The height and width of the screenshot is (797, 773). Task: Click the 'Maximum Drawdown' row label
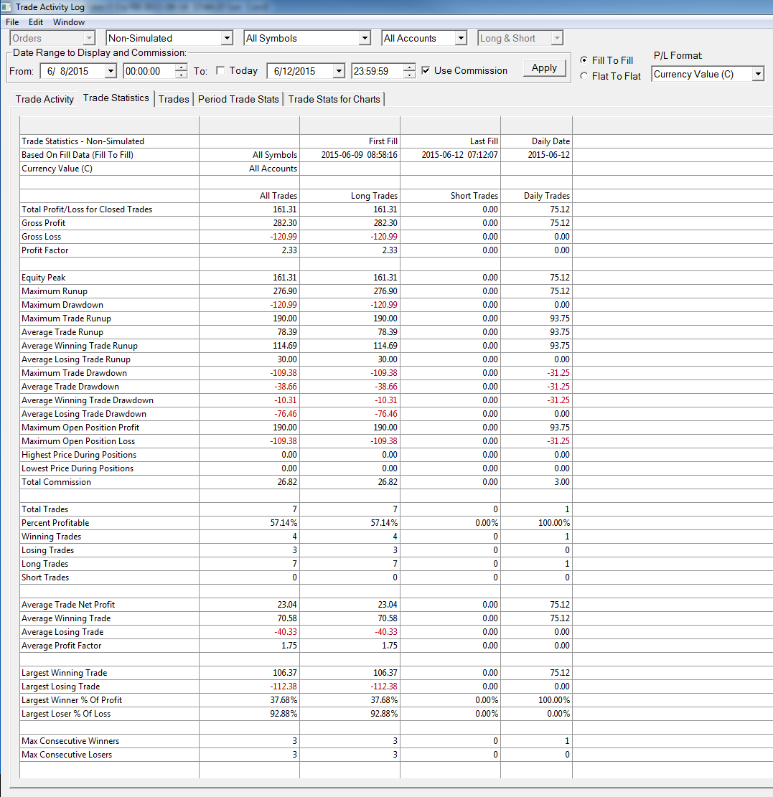[62, 305]
